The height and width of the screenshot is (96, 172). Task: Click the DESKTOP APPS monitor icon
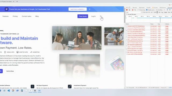pyautogui.click(x=17, y=52)
